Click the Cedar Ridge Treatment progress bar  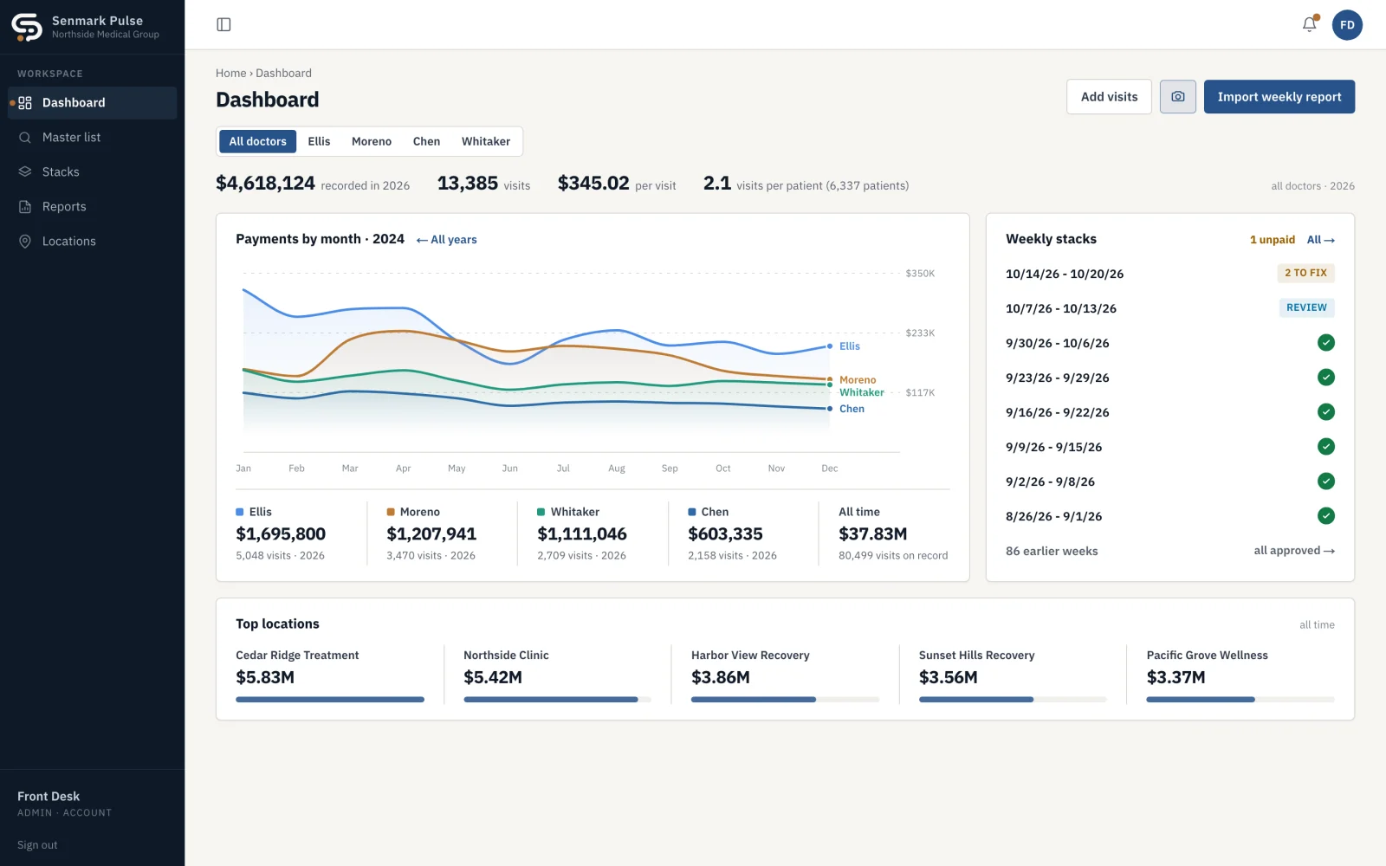coord(330,700)
